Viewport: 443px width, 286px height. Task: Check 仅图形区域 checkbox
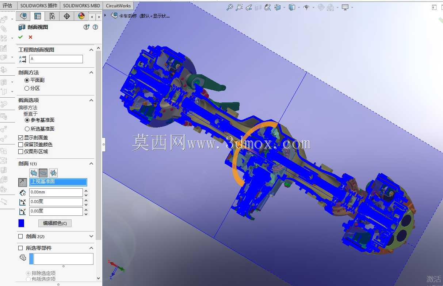(21, 151)
